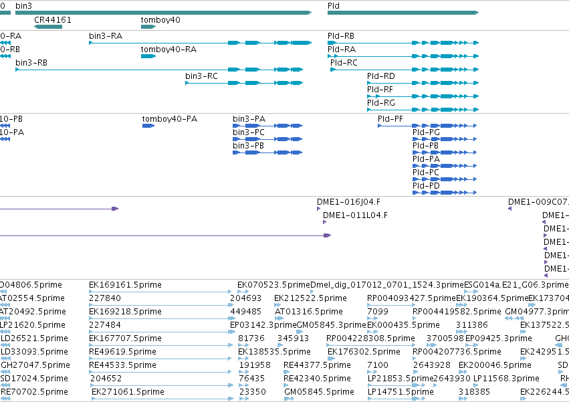Select the bin3-RB transcript label

[31, 63]
